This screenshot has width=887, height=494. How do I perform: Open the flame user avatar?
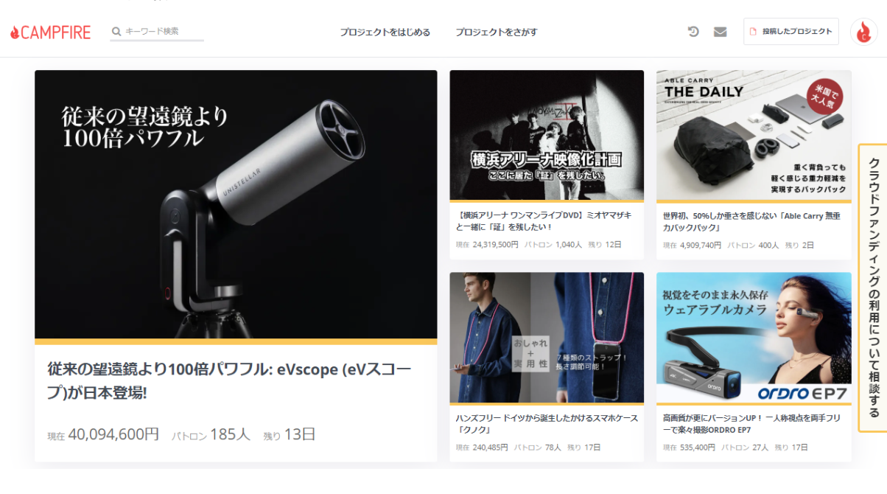[864, 32]
